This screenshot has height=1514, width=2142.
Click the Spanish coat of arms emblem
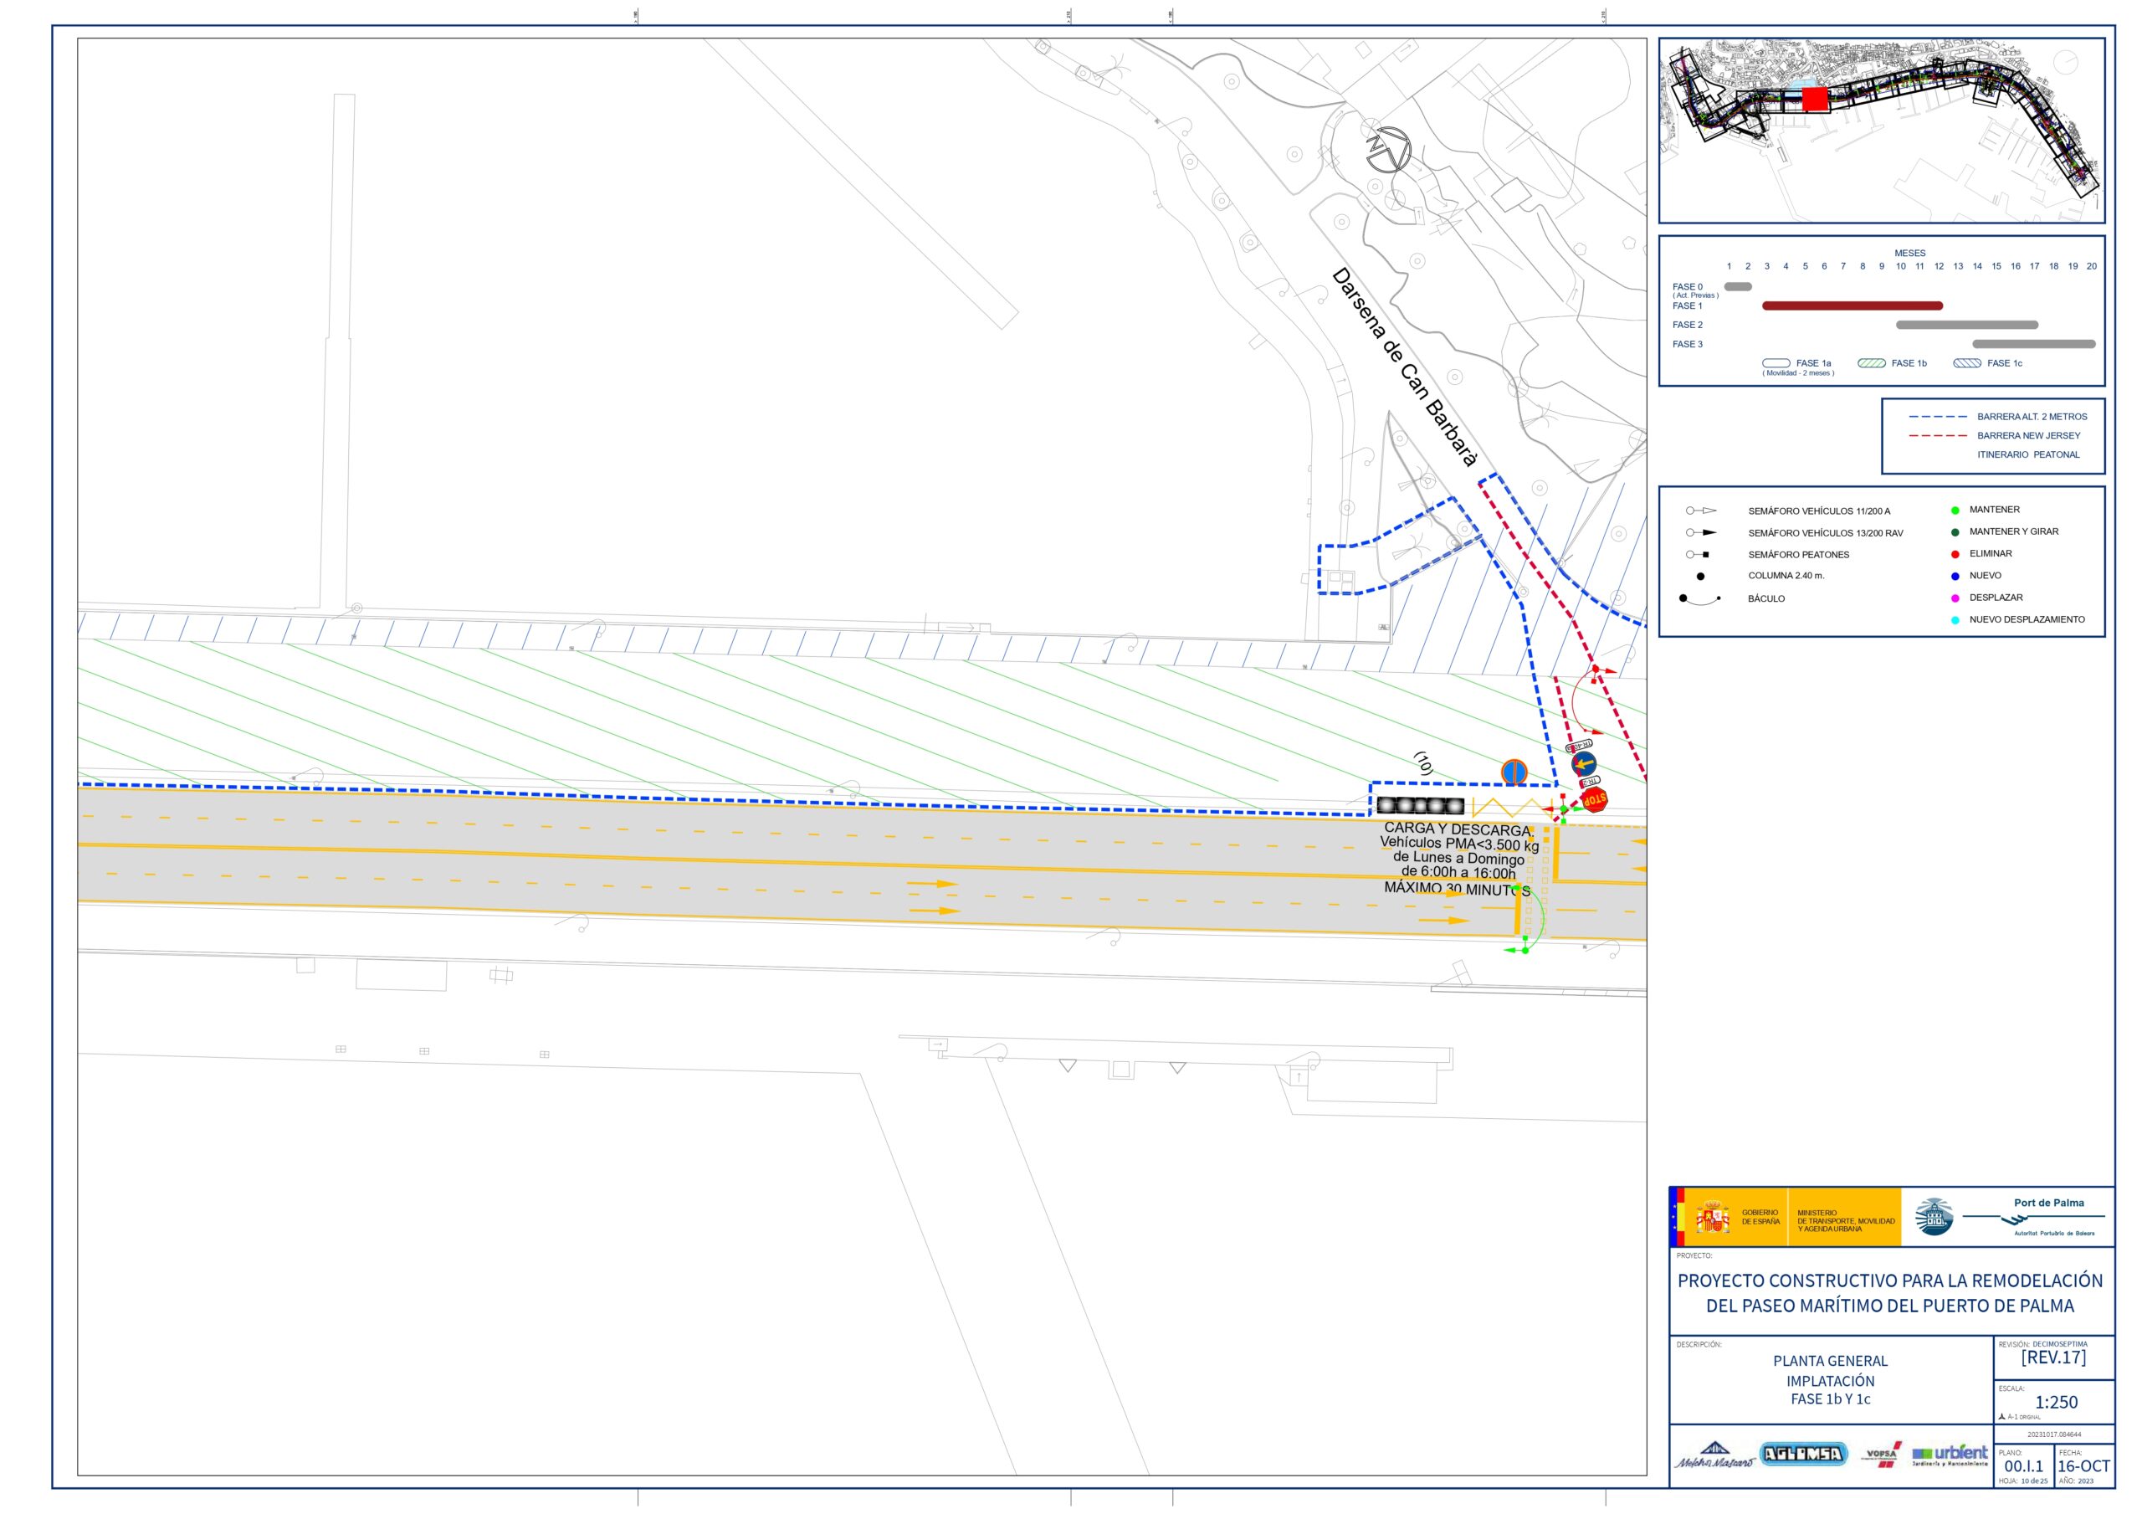coord(1713,1218)
